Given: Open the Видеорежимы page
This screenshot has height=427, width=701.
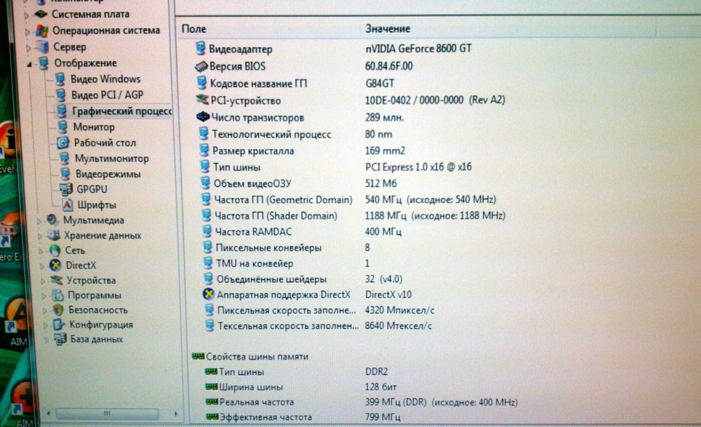Looking at the screenshot, I should (x=108, y=174).
